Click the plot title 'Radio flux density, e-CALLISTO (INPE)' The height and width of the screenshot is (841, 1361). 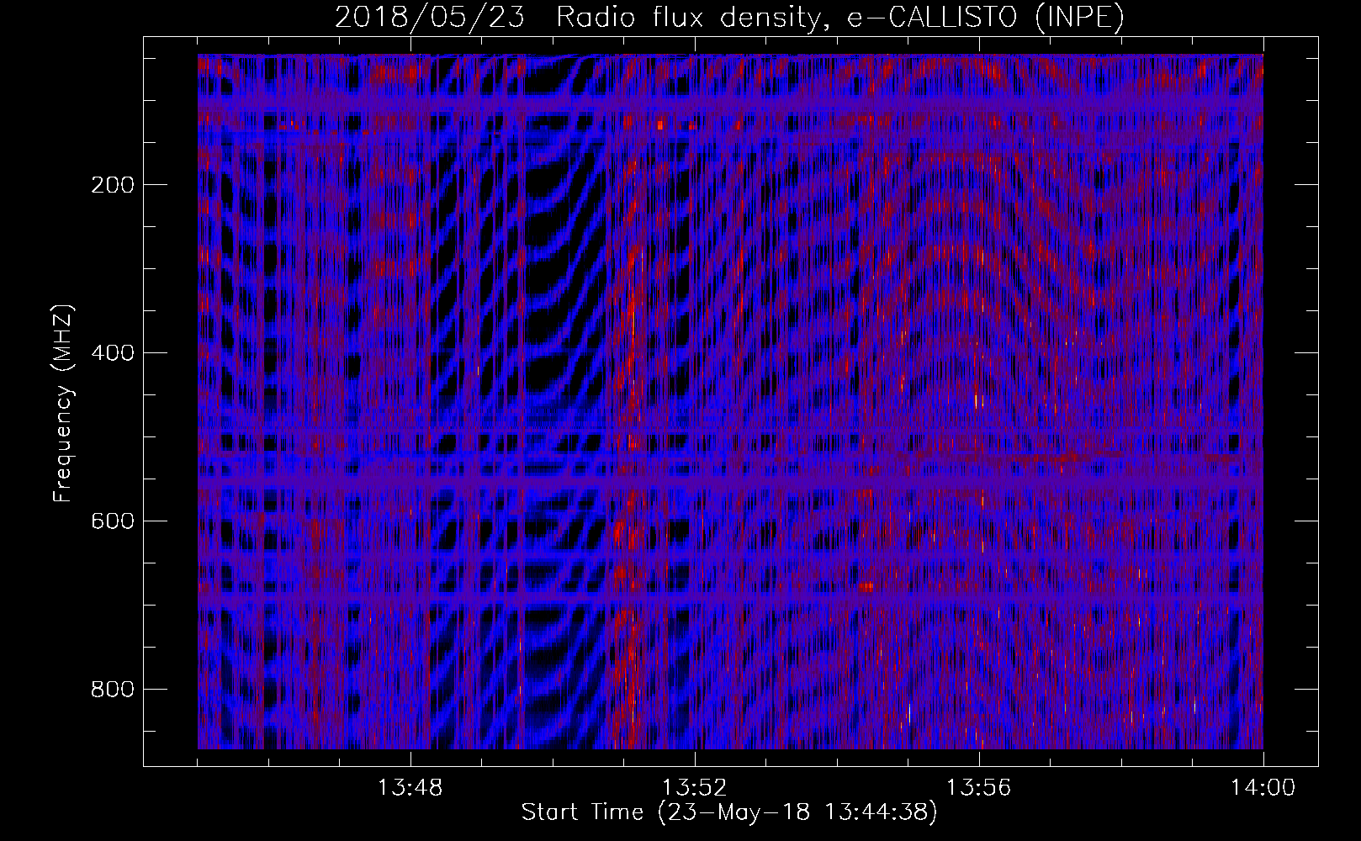tap(839, 17)
